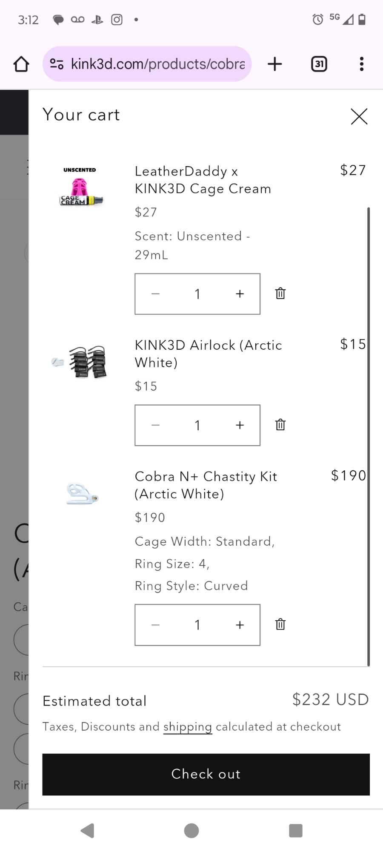This screenshot has height=852, width=383.
Task: Decrease Airlock quantity by one
Action: point(155,425)
